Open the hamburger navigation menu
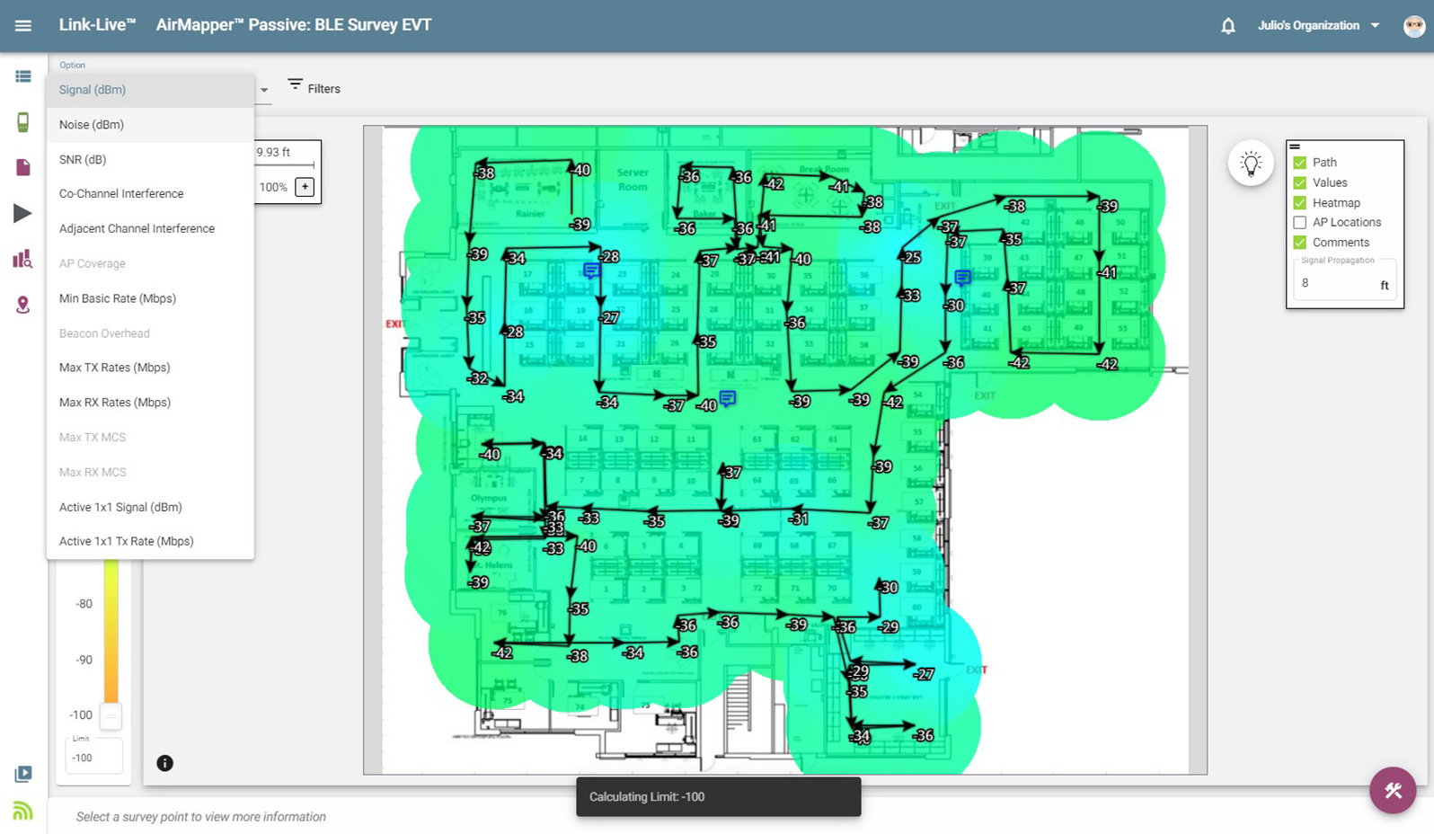Screen dimensions: 1434x834 point(23,25)
